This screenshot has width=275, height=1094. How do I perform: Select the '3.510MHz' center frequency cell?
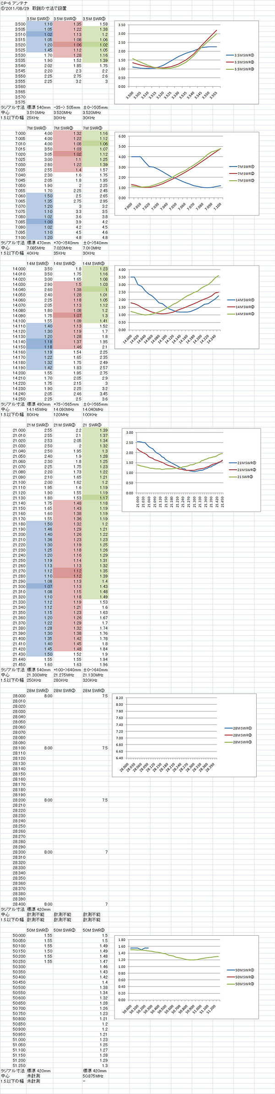(x=36, y=112)
